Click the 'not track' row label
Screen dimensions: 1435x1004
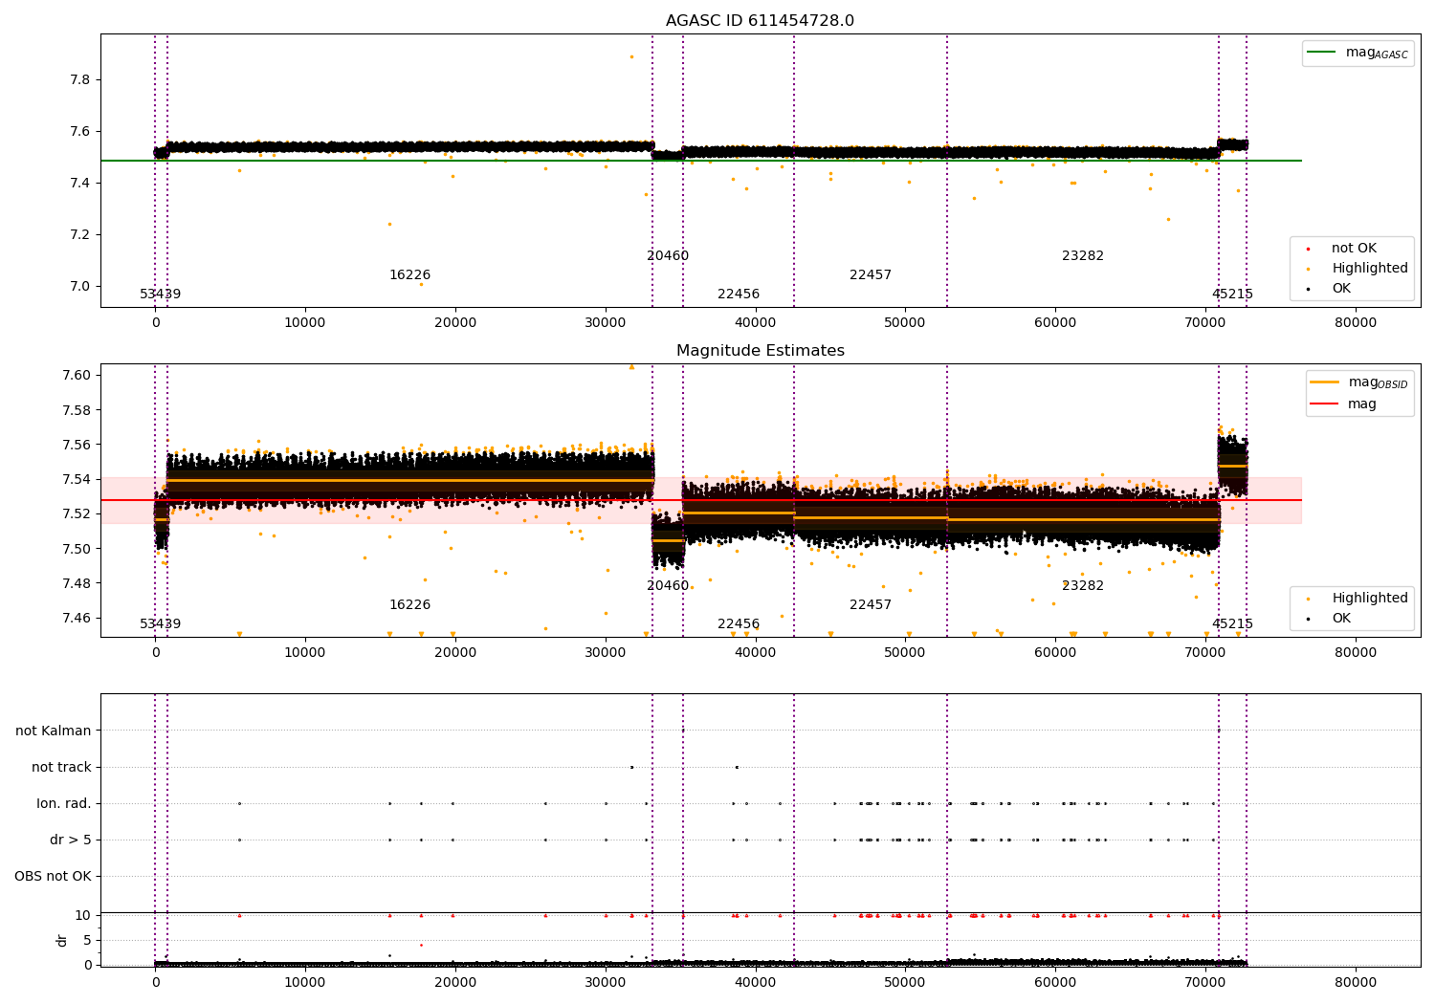61,767
